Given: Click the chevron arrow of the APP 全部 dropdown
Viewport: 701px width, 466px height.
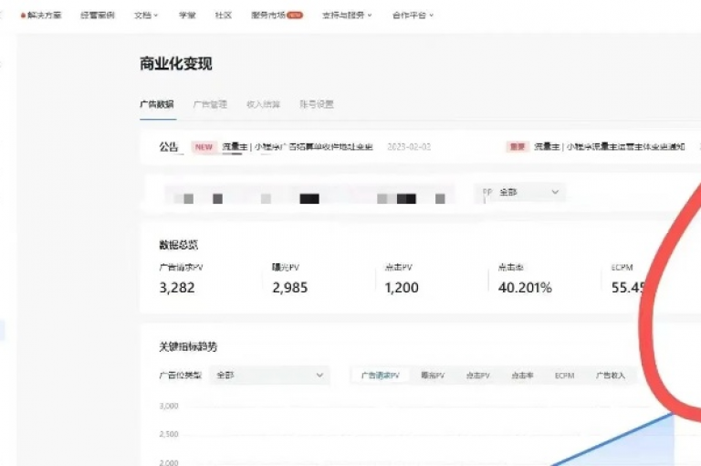Looking at the screenshot, I should coord(555,192).
